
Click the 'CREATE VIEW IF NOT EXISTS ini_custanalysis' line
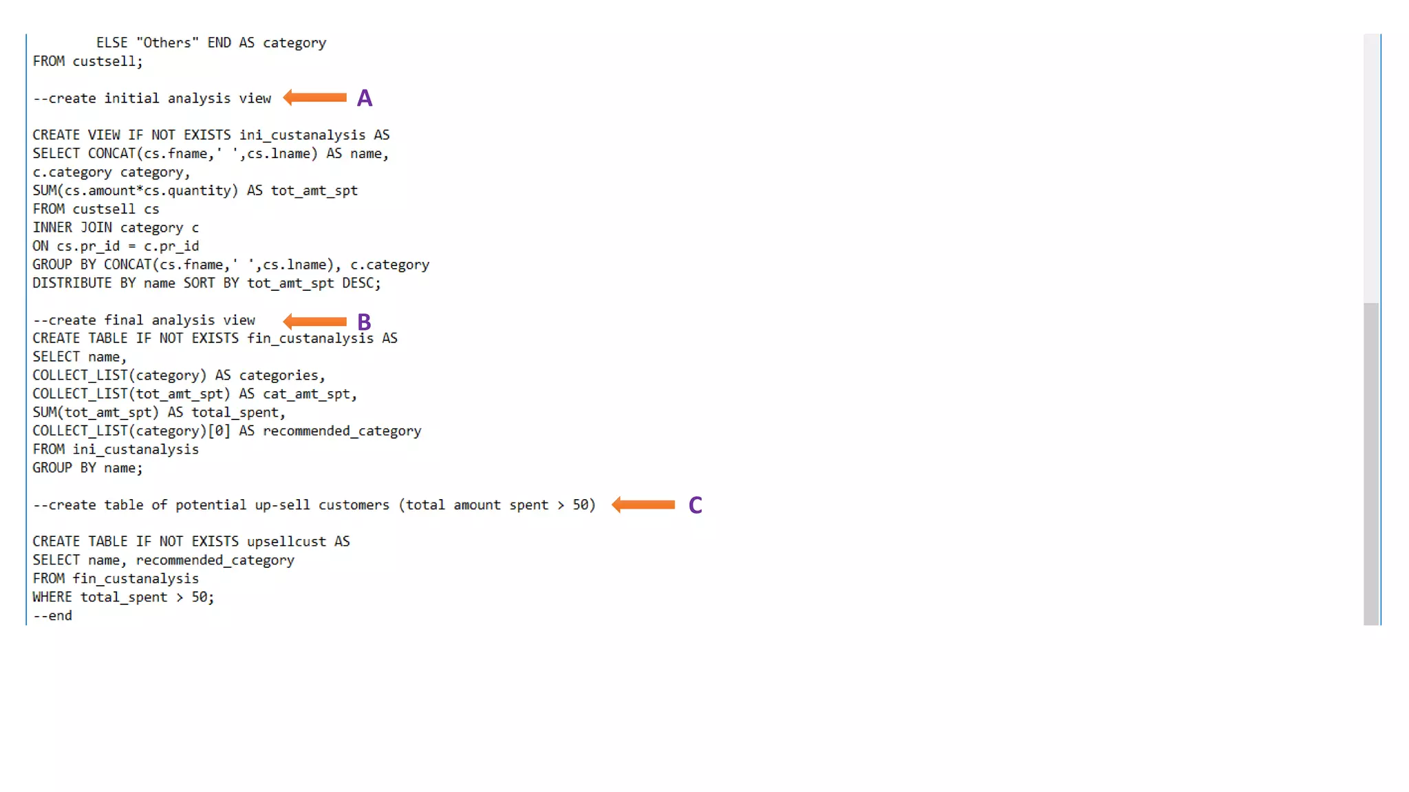click(x=211, y=135)
